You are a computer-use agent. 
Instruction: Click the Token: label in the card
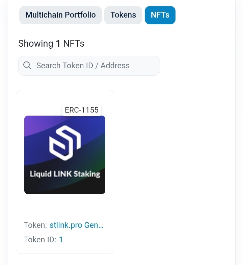pyautogui.click(x=35, y=225)
